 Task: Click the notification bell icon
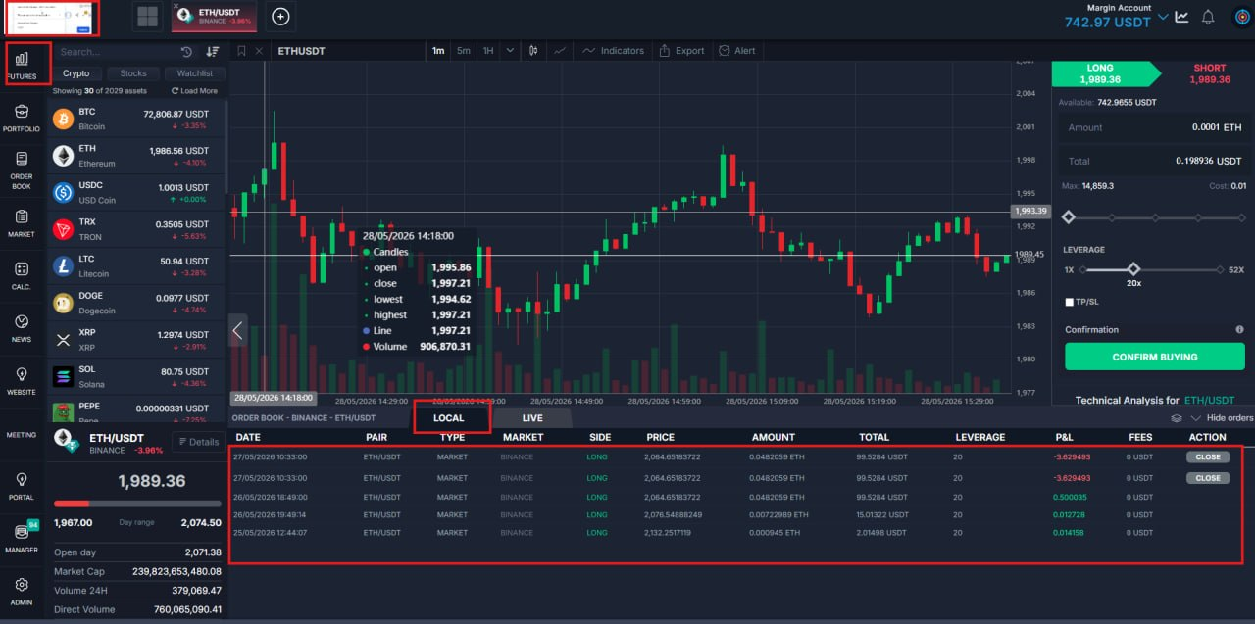(x=1208, y=17)
